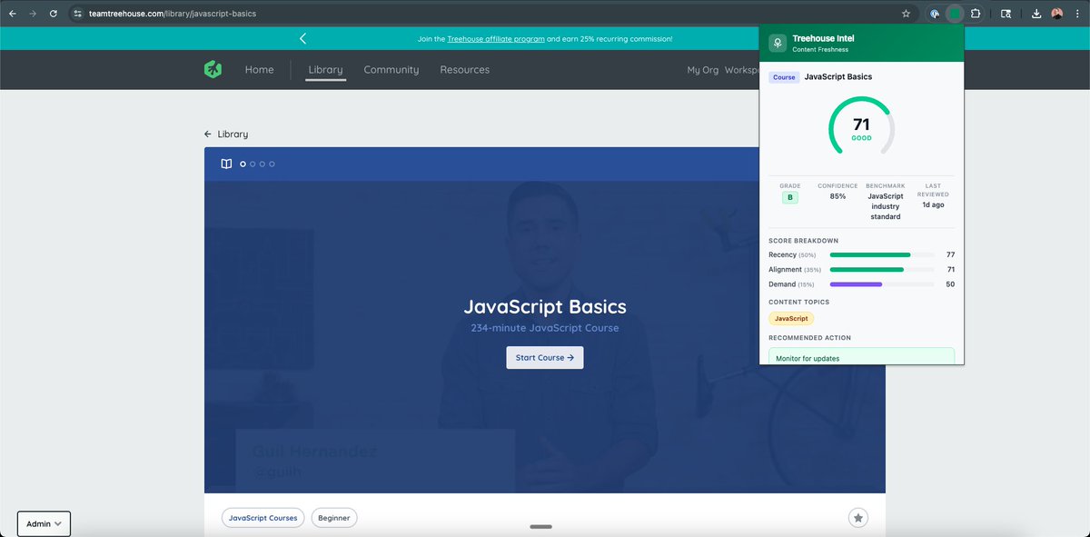Click the previous banner chevron
This screenshot has width=1090, height=537.
click(x=302, y=38)
